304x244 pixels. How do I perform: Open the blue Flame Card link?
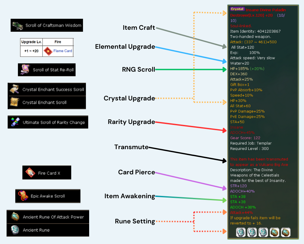coord(63,51)
